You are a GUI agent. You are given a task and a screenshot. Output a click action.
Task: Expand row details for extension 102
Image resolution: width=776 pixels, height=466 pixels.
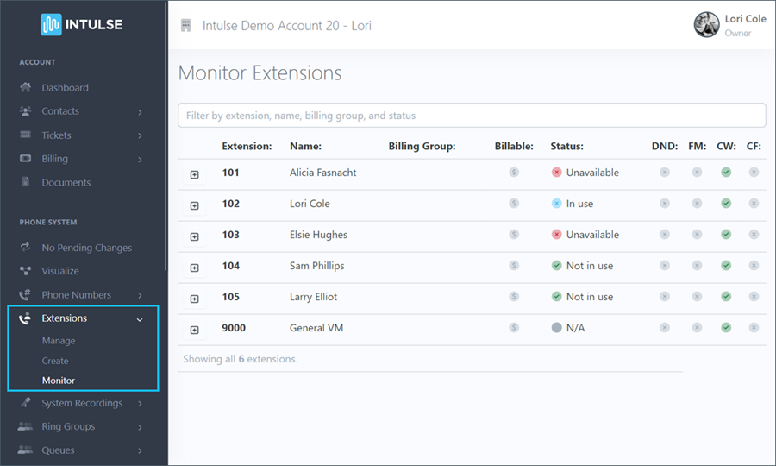click(x=195, y=205)
